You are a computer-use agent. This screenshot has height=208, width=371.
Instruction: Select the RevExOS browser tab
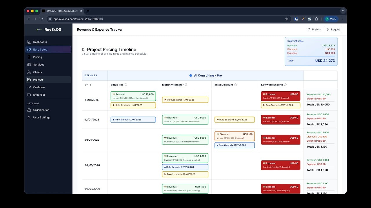coord(62,11)
